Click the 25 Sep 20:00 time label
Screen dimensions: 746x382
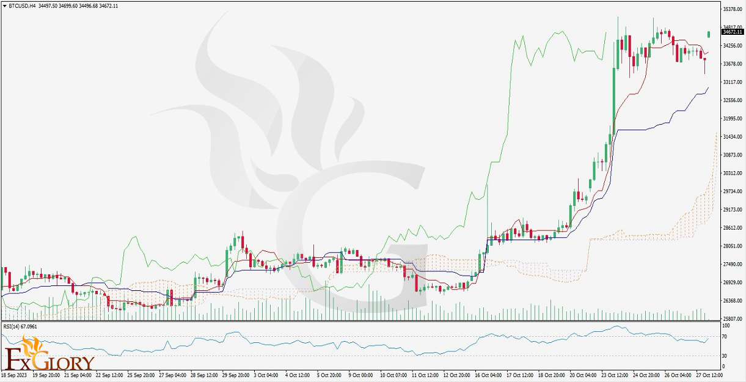click(141, 375)
